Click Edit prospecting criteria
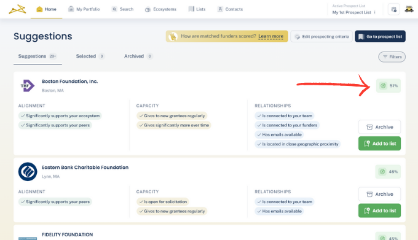 (321, 36)
